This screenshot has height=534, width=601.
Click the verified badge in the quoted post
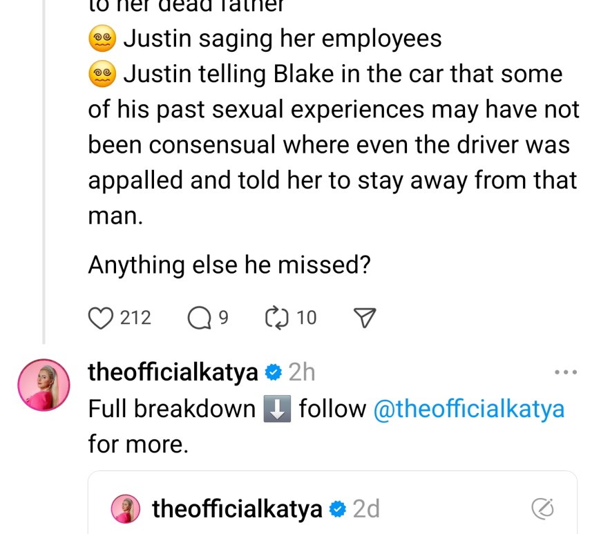pos(337,510)
